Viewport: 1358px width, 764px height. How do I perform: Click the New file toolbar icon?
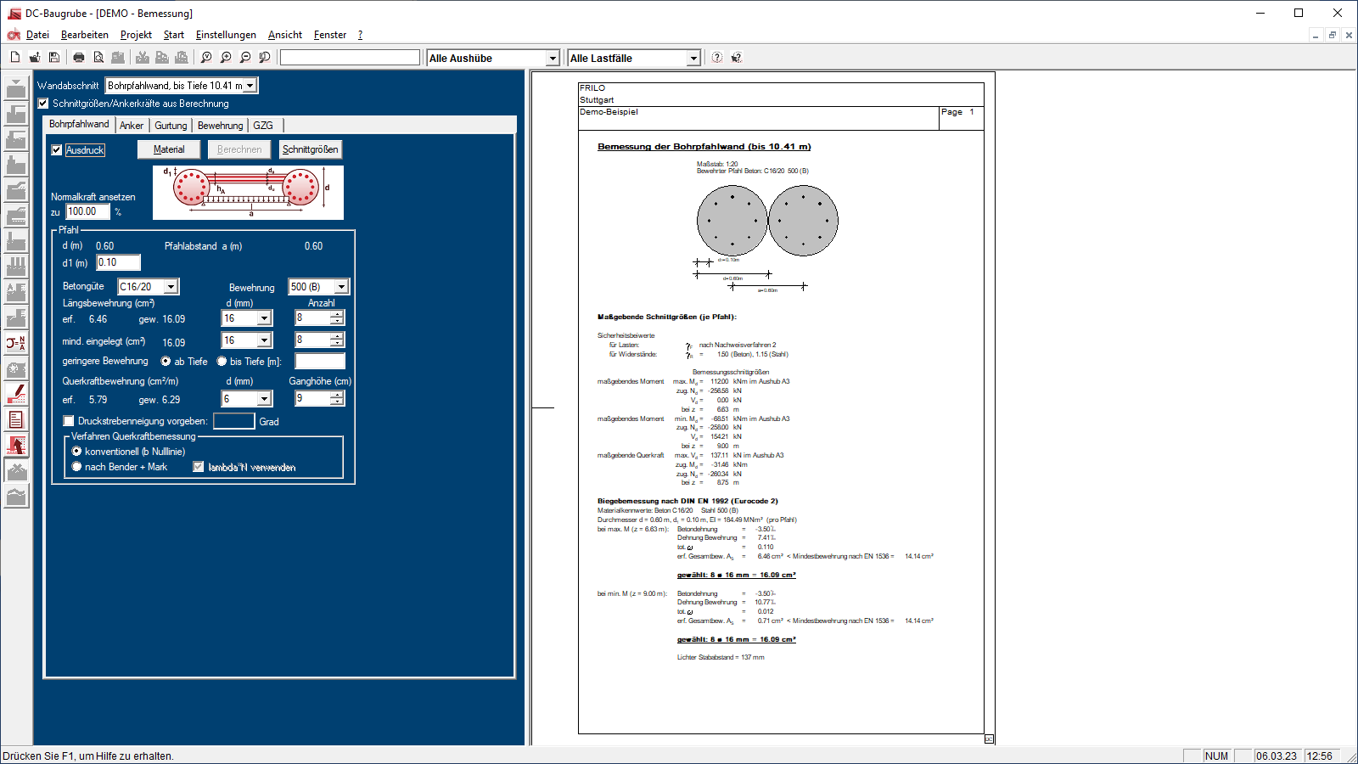pos(15,58)
